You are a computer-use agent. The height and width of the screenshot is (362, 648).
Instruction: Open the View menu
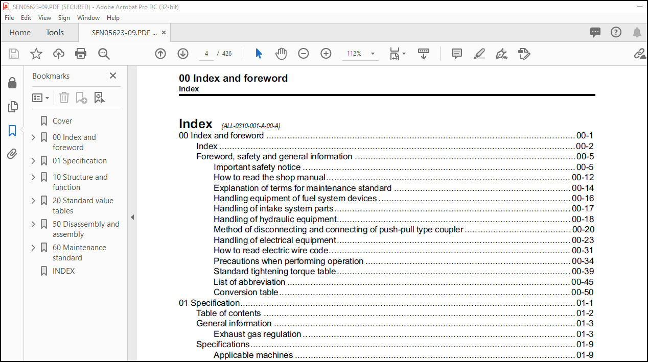click(44, 17)
